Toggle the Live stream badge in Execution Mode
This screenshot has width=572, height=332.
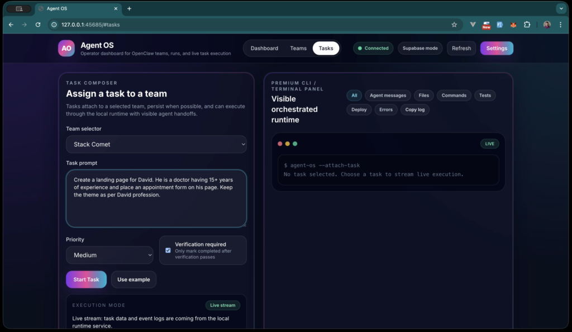pyautogui.click(x=222, y=305)
